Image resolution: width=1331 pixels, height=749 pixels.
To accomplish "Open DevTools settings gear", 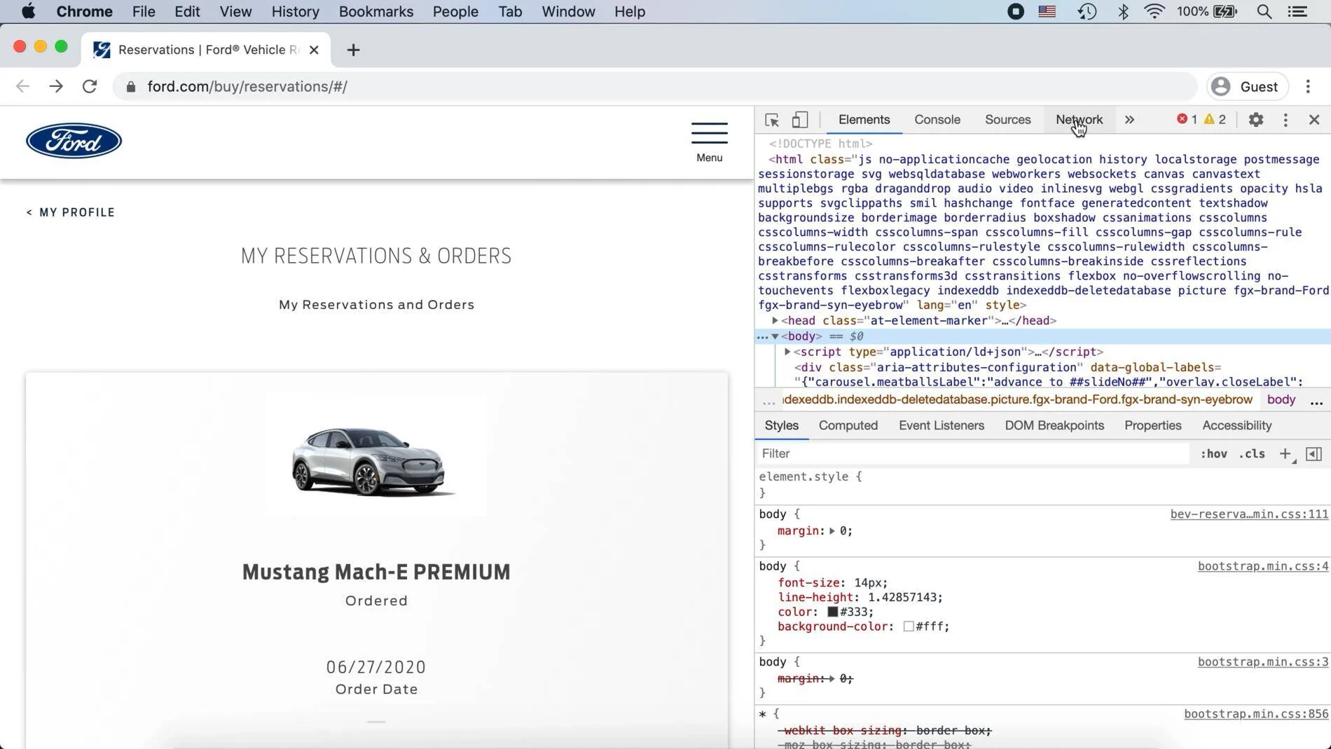I will [1255, 120].
